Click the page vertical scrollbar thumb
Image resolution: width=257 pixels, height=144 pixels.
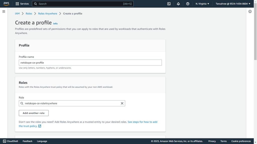click(x=255, y=32)
